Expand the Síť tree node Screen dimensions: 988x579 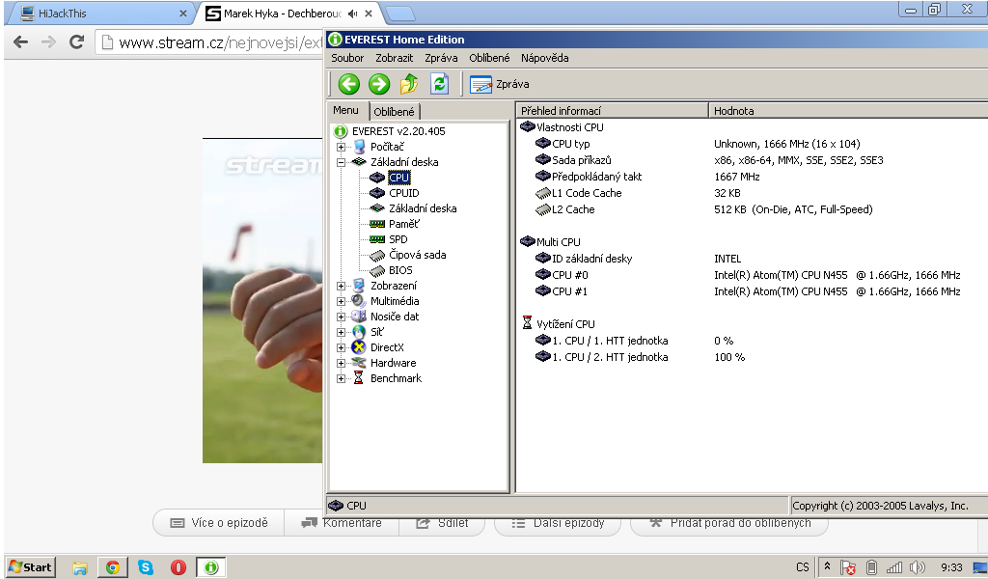[341, 332]
